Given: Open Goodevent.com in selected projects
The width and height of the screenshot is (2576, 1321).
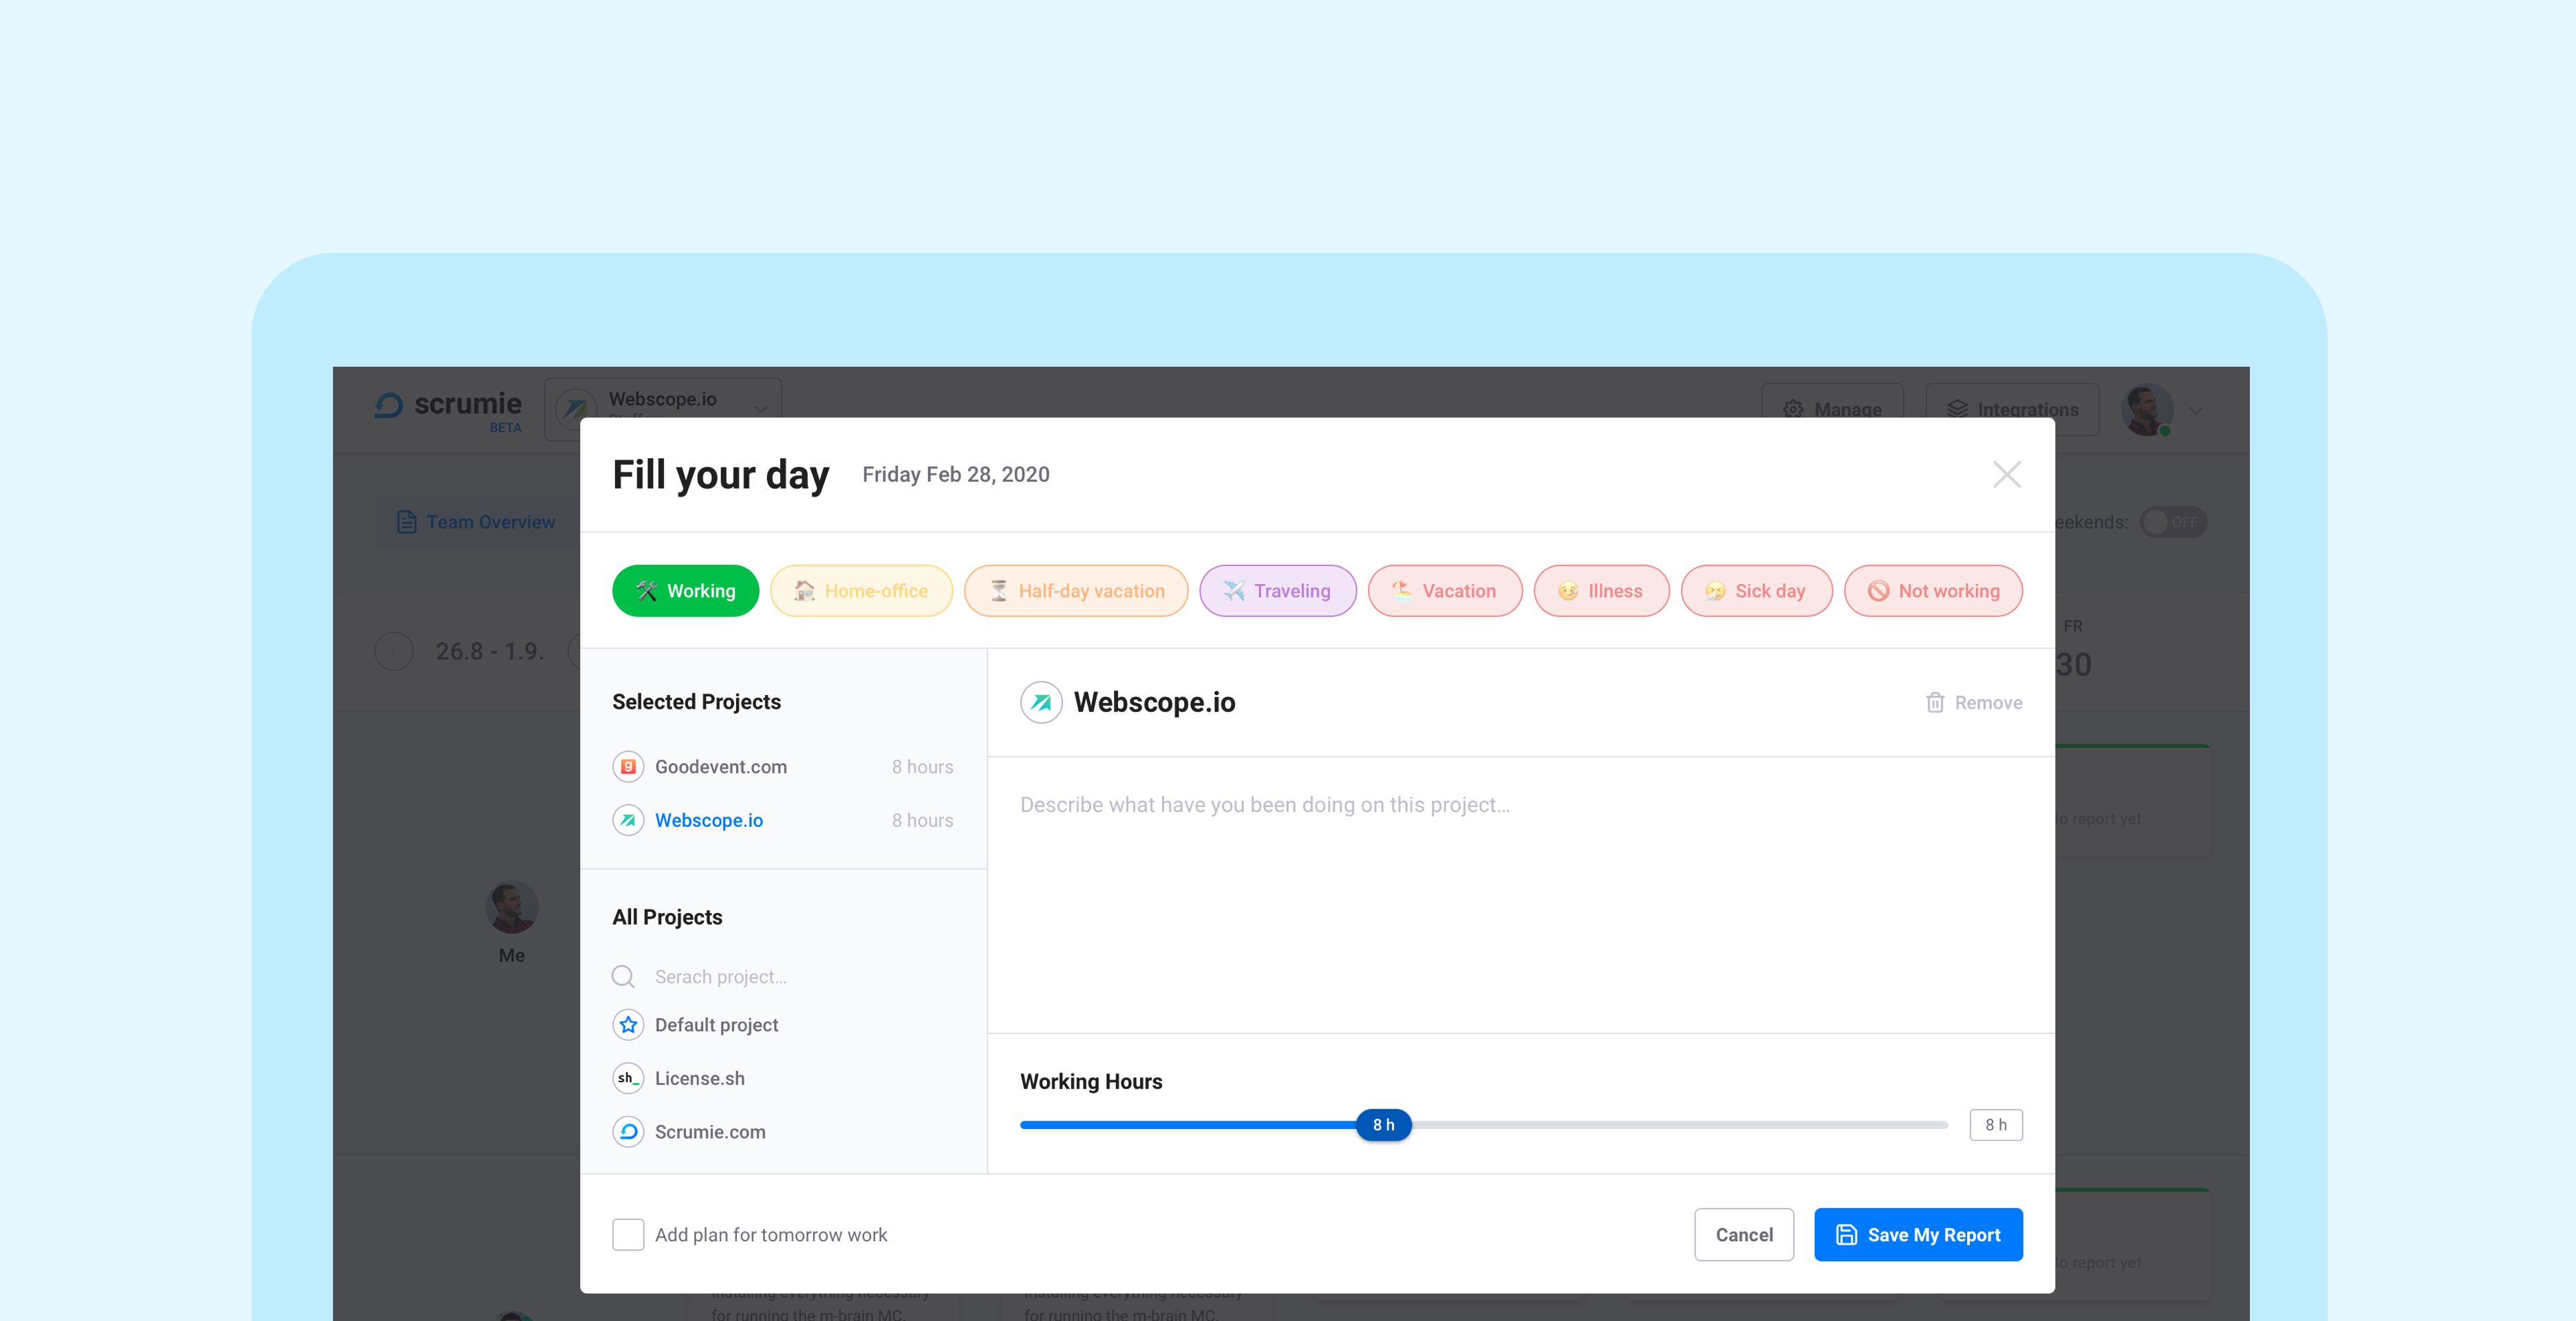Looking at the screenshot, I should 783,767.
